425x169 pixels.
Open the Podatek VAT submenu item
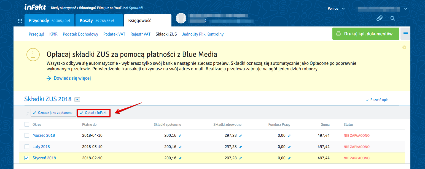click(114, 34)
